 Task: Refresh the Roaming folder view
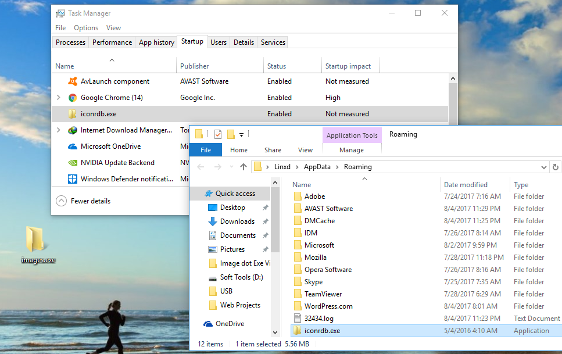[556, 167]
